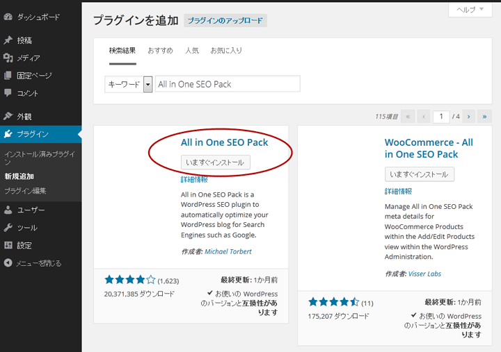Click the Appearance paintbrush icon

click(x=8, y=116)
